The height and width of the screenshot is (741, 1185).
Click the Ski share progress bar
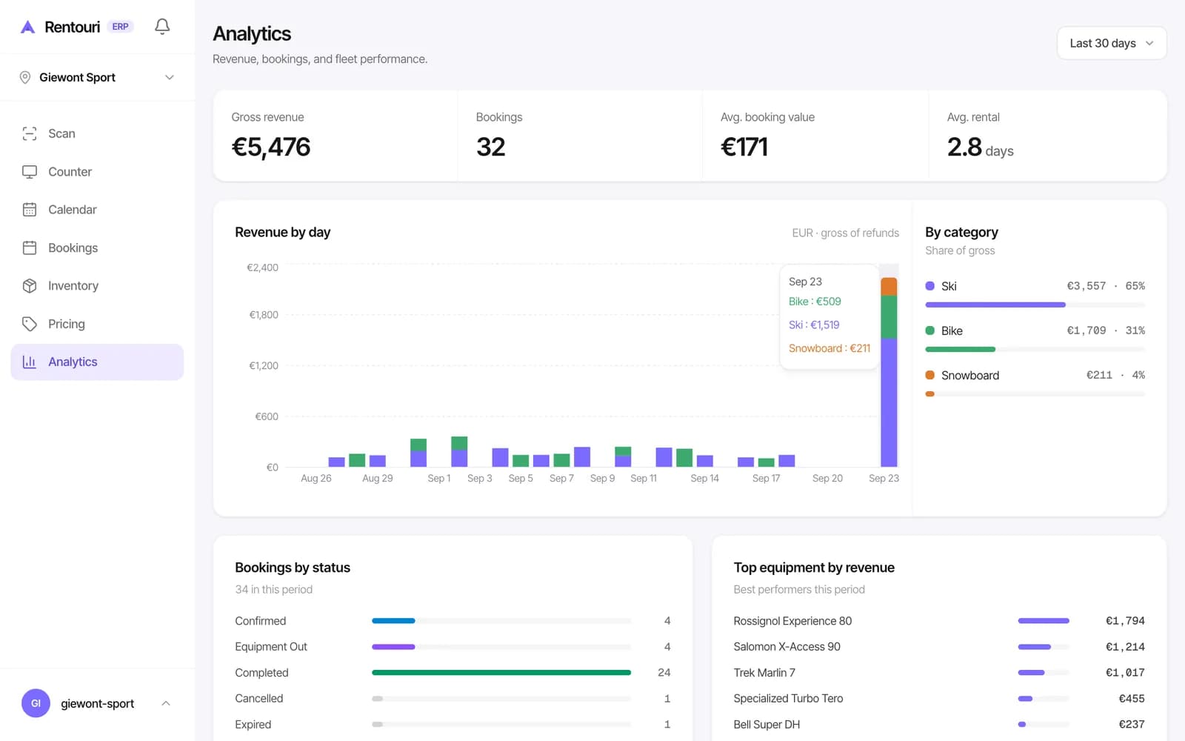pyautogui.click(x=1035, y=305)
